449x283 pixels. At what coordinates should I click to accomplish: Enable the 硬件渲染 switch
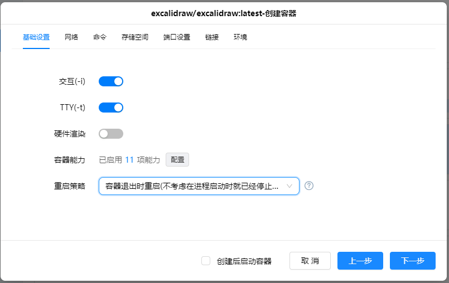pos(111,134)
